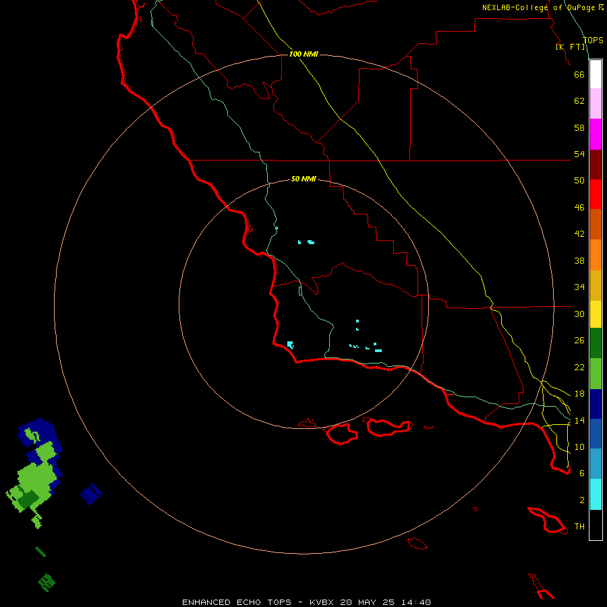Screen dimensions: 607x607
Task: Pick the dark red (maroon) legend swatch
Action: point(596,164)
